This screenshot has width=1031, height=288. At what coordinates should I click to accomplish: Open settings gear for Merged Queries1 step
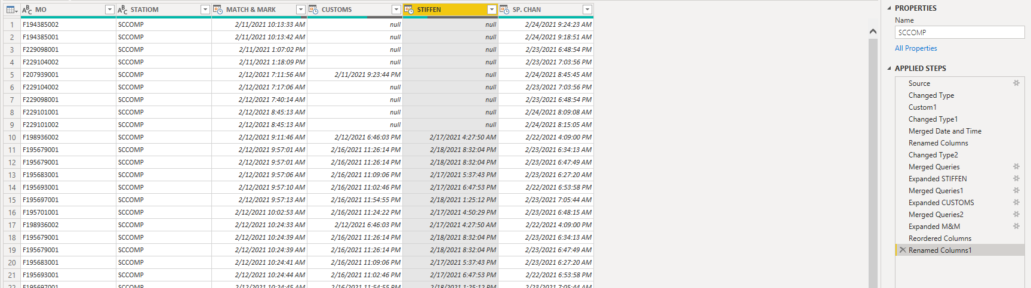1016,190
